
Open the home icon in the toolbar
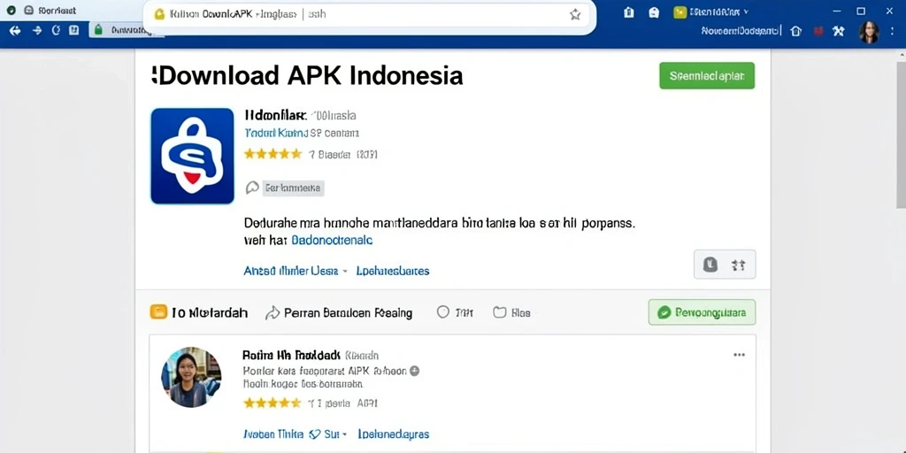(796, 31)
